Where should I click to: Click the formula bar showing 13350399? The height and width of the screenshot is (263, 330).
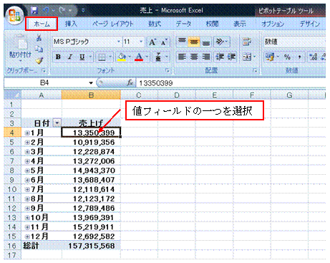pyautogui.click(x=230, y=83)
